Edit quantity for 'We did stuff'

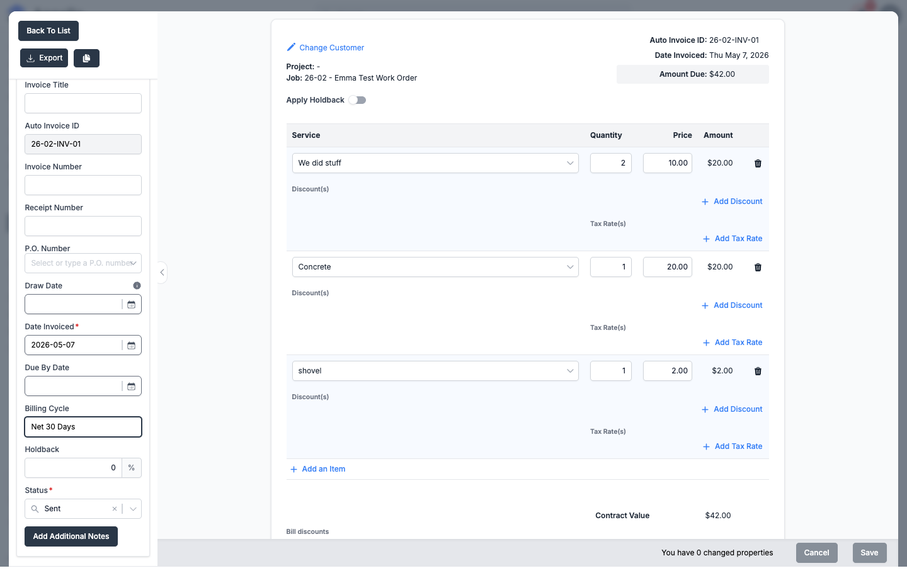tap(611, 163)
